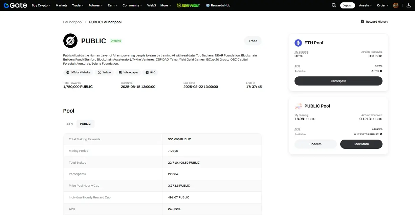Click info icon next to 0 ETH available

381,71
